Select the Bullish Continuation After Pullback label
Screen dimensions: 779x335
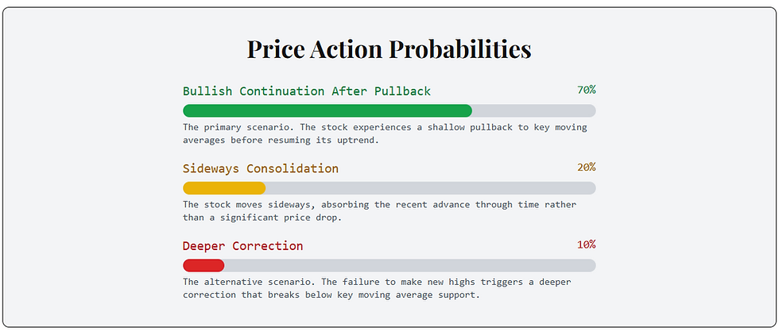(307, 91)
